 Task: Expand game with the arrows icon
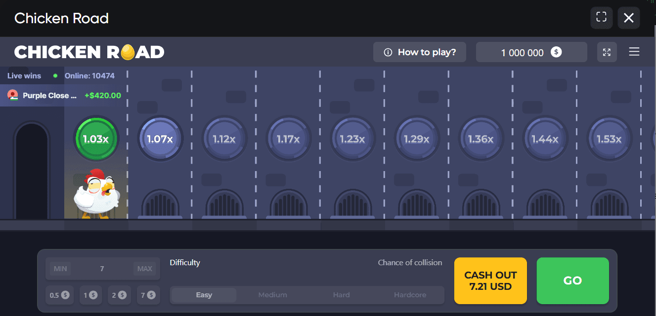click(x=607, y=52)
